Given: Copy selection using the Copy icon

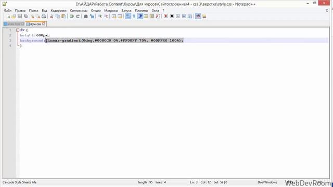Looking at the screenshot, I should pyautogui.click(x=58, y=16).
